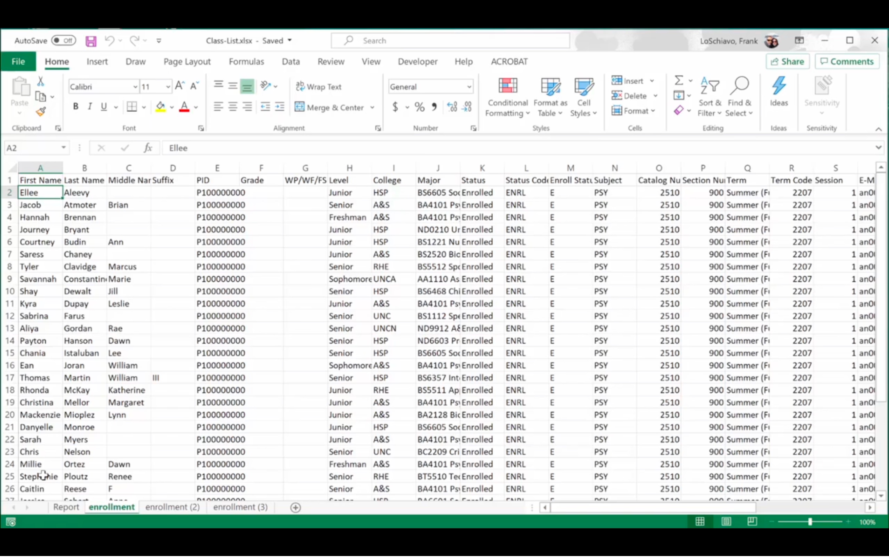The image size is (889, 558).
Task: Click the Center alignment icon
Action: tap(233, 107)
